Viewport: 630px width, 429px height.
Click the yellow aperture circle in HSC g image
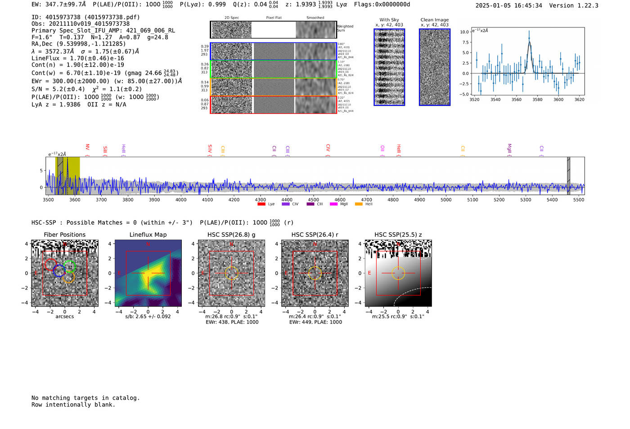[231, 273]
